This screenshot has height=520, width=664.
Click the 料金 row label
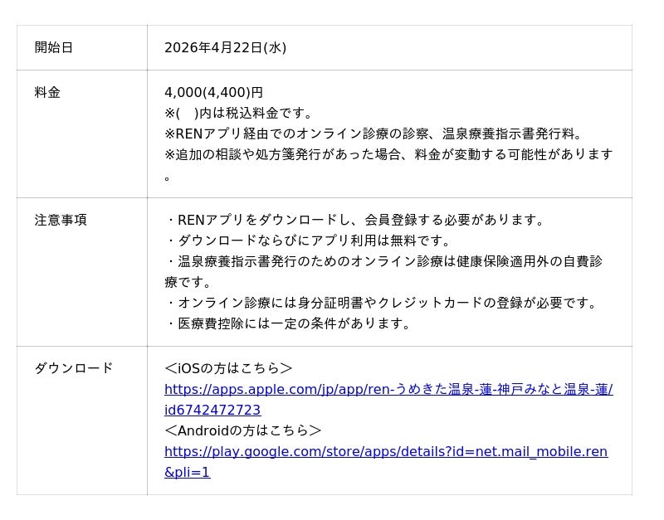tap(47, 92)
